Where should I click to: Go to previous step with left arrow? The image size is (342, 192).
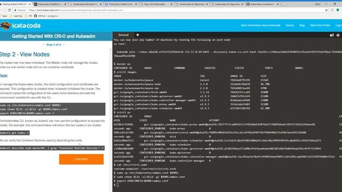coord(43,44)
